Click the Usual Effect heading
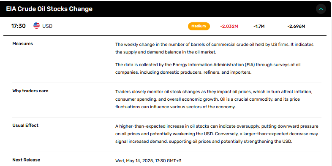 click(x=25, y=125)
